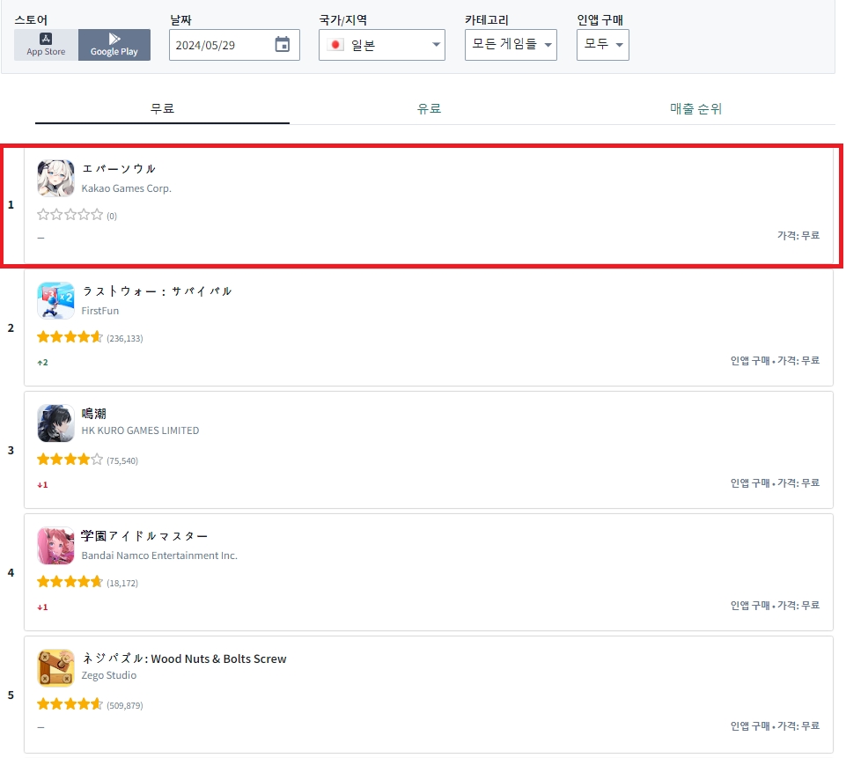Click rank number 2 beside ラストウォー
The width and height of the screenshot is (846, 758).
point(11,328)
